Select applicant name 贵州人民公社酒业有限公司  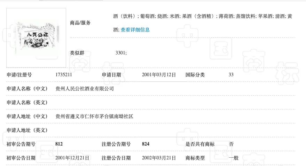85,89
